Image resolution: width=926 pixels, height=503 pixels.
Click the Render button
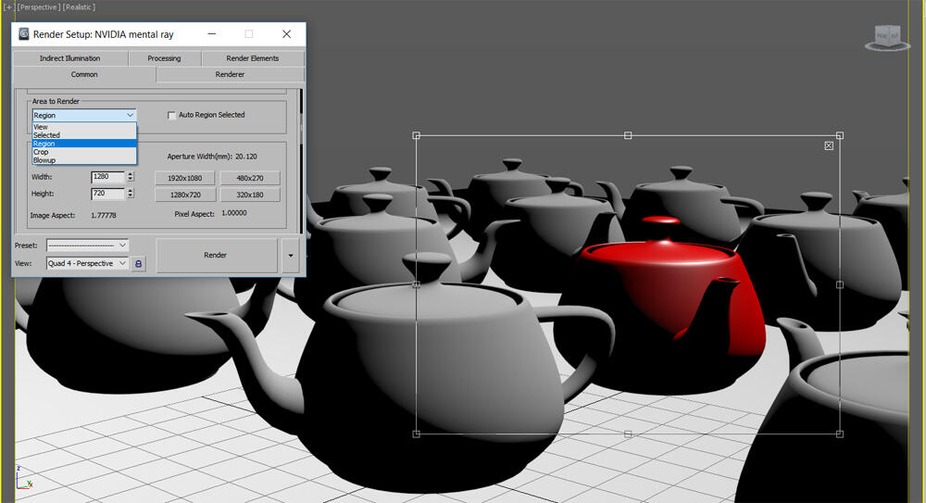[x=216, y=255]
